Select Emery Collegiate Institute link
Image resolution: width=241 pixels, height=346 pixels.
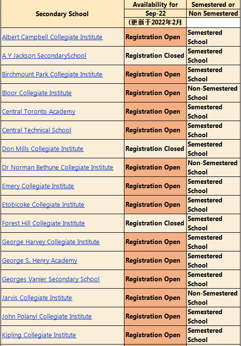pyautogui.click(x=38, y=186)
